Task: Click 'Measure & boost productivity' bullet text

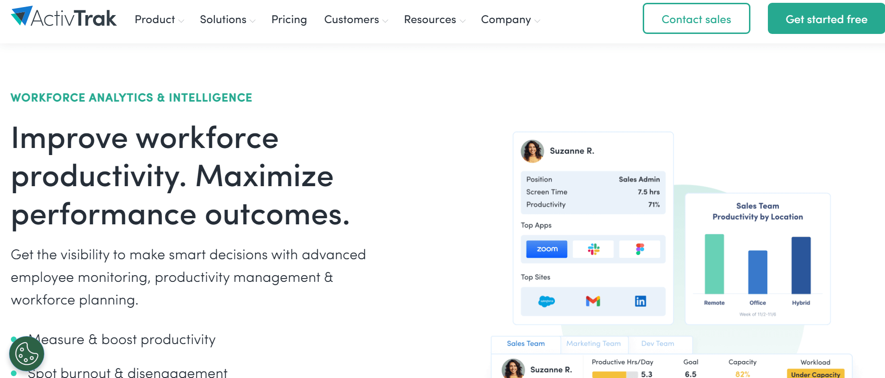Action: (122, 339)
